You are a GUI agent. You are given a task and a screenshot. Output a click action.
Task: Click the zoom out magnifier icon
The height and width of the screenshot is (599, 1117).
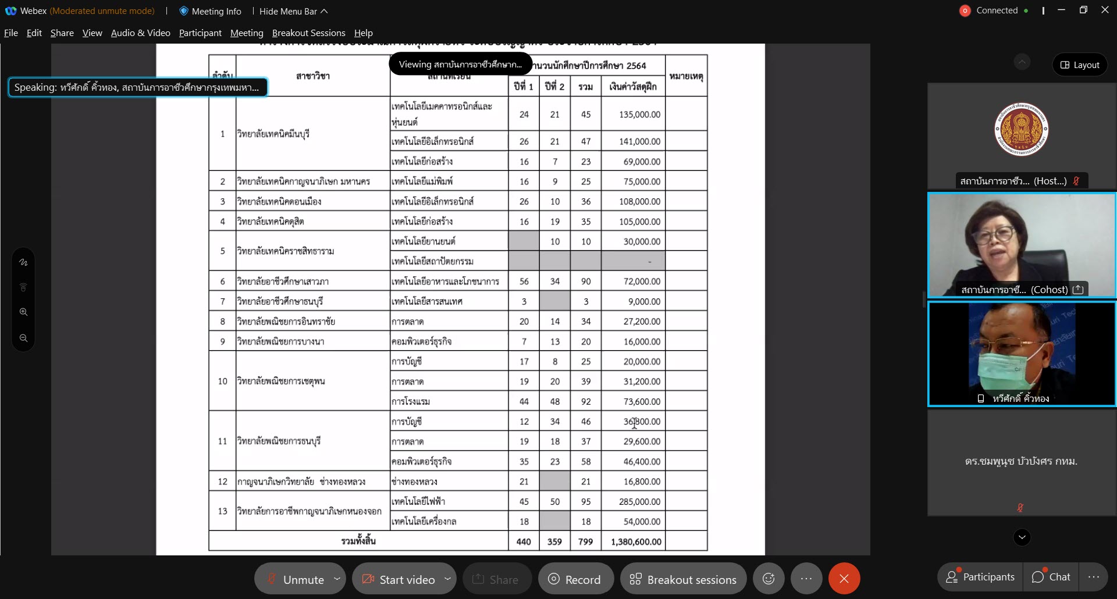coord(23,338)
